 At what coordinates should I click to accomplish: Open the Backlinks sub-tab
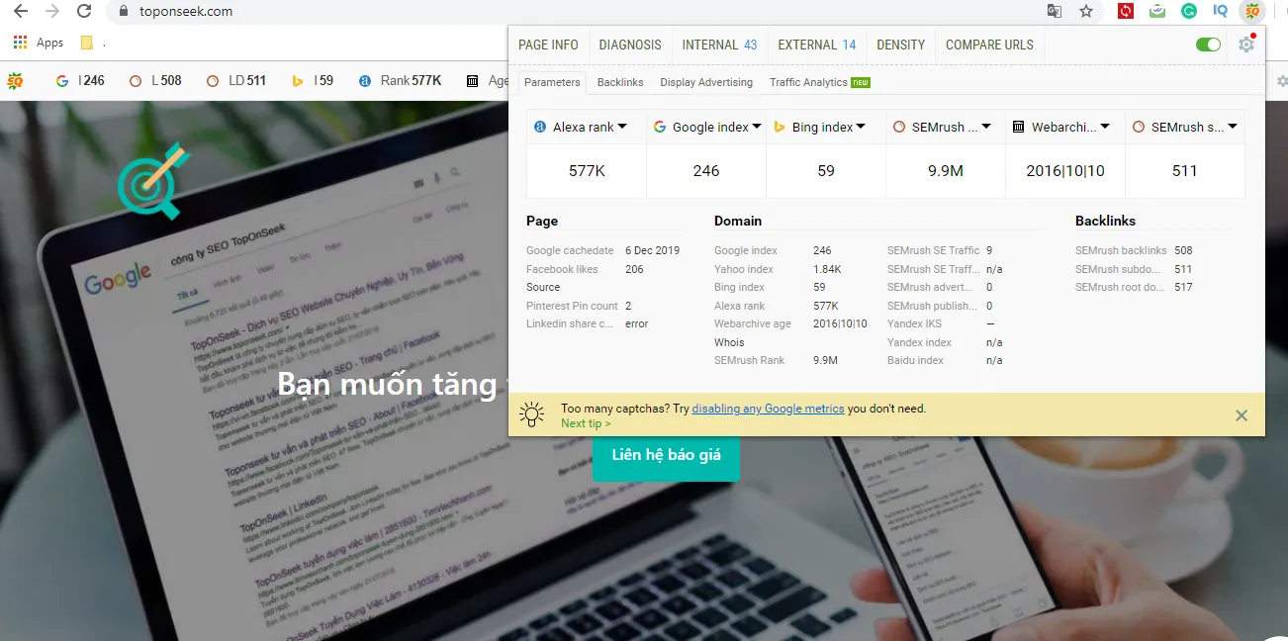click(x=619, y=82)
